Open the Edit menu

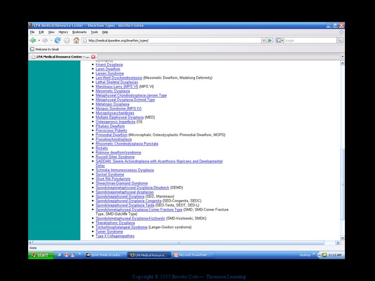coord(41,32)
